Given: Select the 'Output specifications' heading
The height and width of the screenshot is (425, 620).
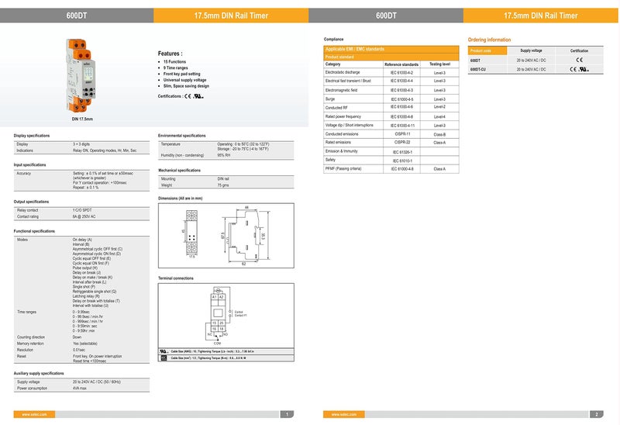Looking at the screenshot, I should pos(31,202).
